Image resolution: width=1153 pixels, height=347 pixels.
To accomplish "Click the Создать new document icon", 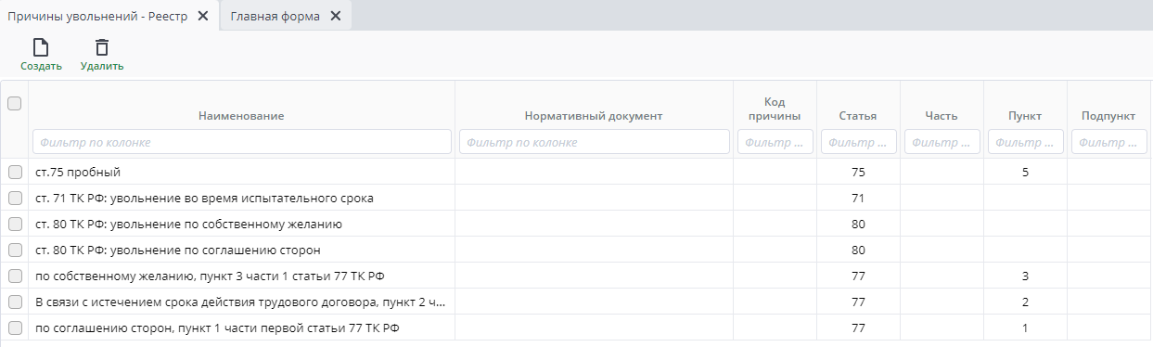I will [x=41, y=47].
